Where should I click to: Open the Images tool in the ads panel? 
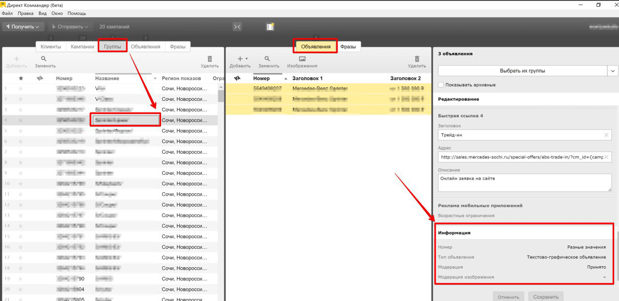tap(302, 58)
